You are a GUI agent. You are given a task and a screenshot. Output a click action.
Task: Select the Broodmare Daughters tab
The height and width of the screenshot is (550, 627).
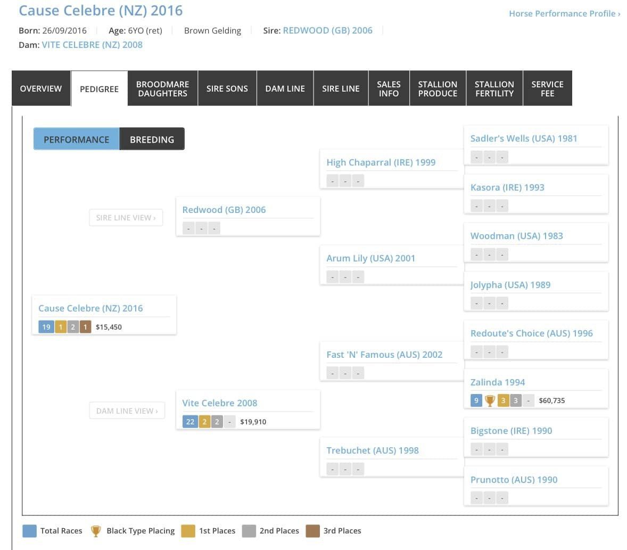point(162,88)
